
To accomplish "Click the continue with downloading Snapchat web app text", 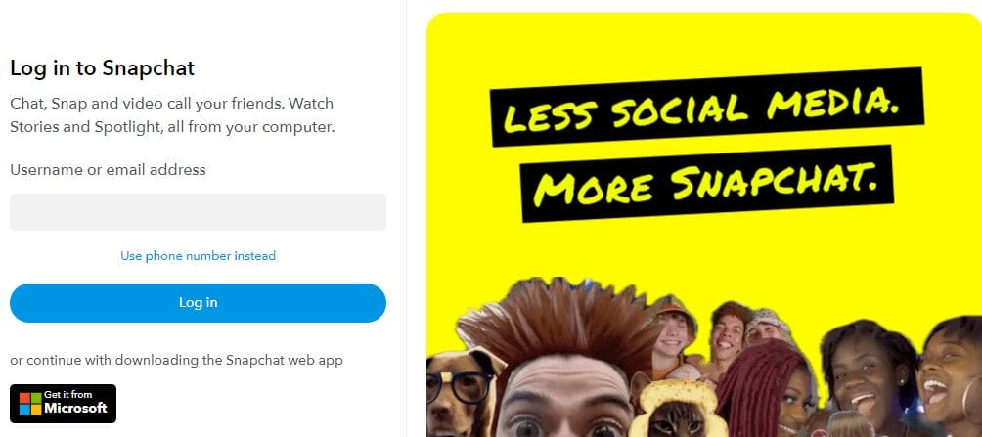I will 177,361.
